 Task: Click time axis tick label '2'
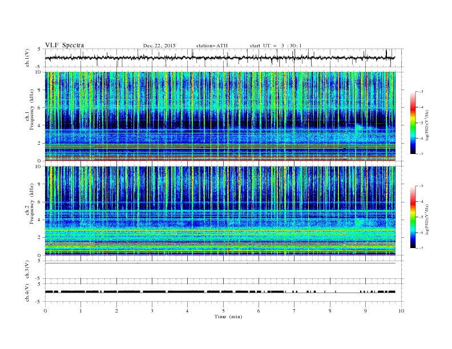[116, 311]
